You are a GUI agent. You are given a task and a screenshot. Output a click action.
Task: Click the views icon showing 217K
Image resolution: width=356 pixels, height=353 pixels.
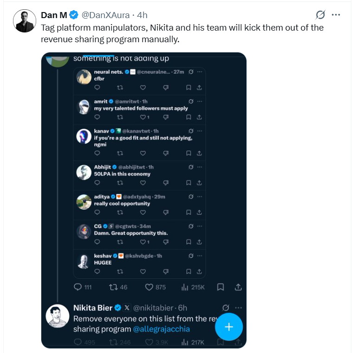coord(184,342)
